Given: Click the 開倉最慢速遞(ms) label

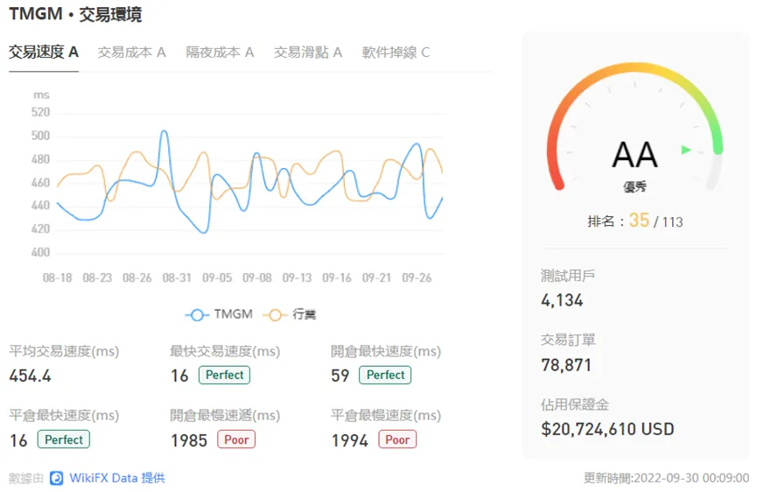Looking at the screenshot, I should point(225,415).
